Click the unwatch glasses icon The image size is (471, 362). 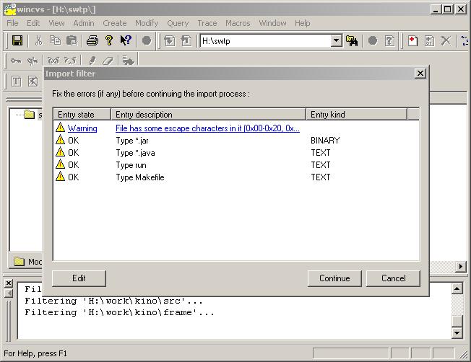tap(70, 61)
